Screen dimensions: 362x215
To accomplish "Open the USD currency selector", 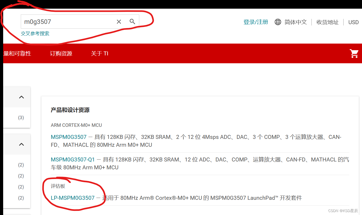I will point(353,22).
